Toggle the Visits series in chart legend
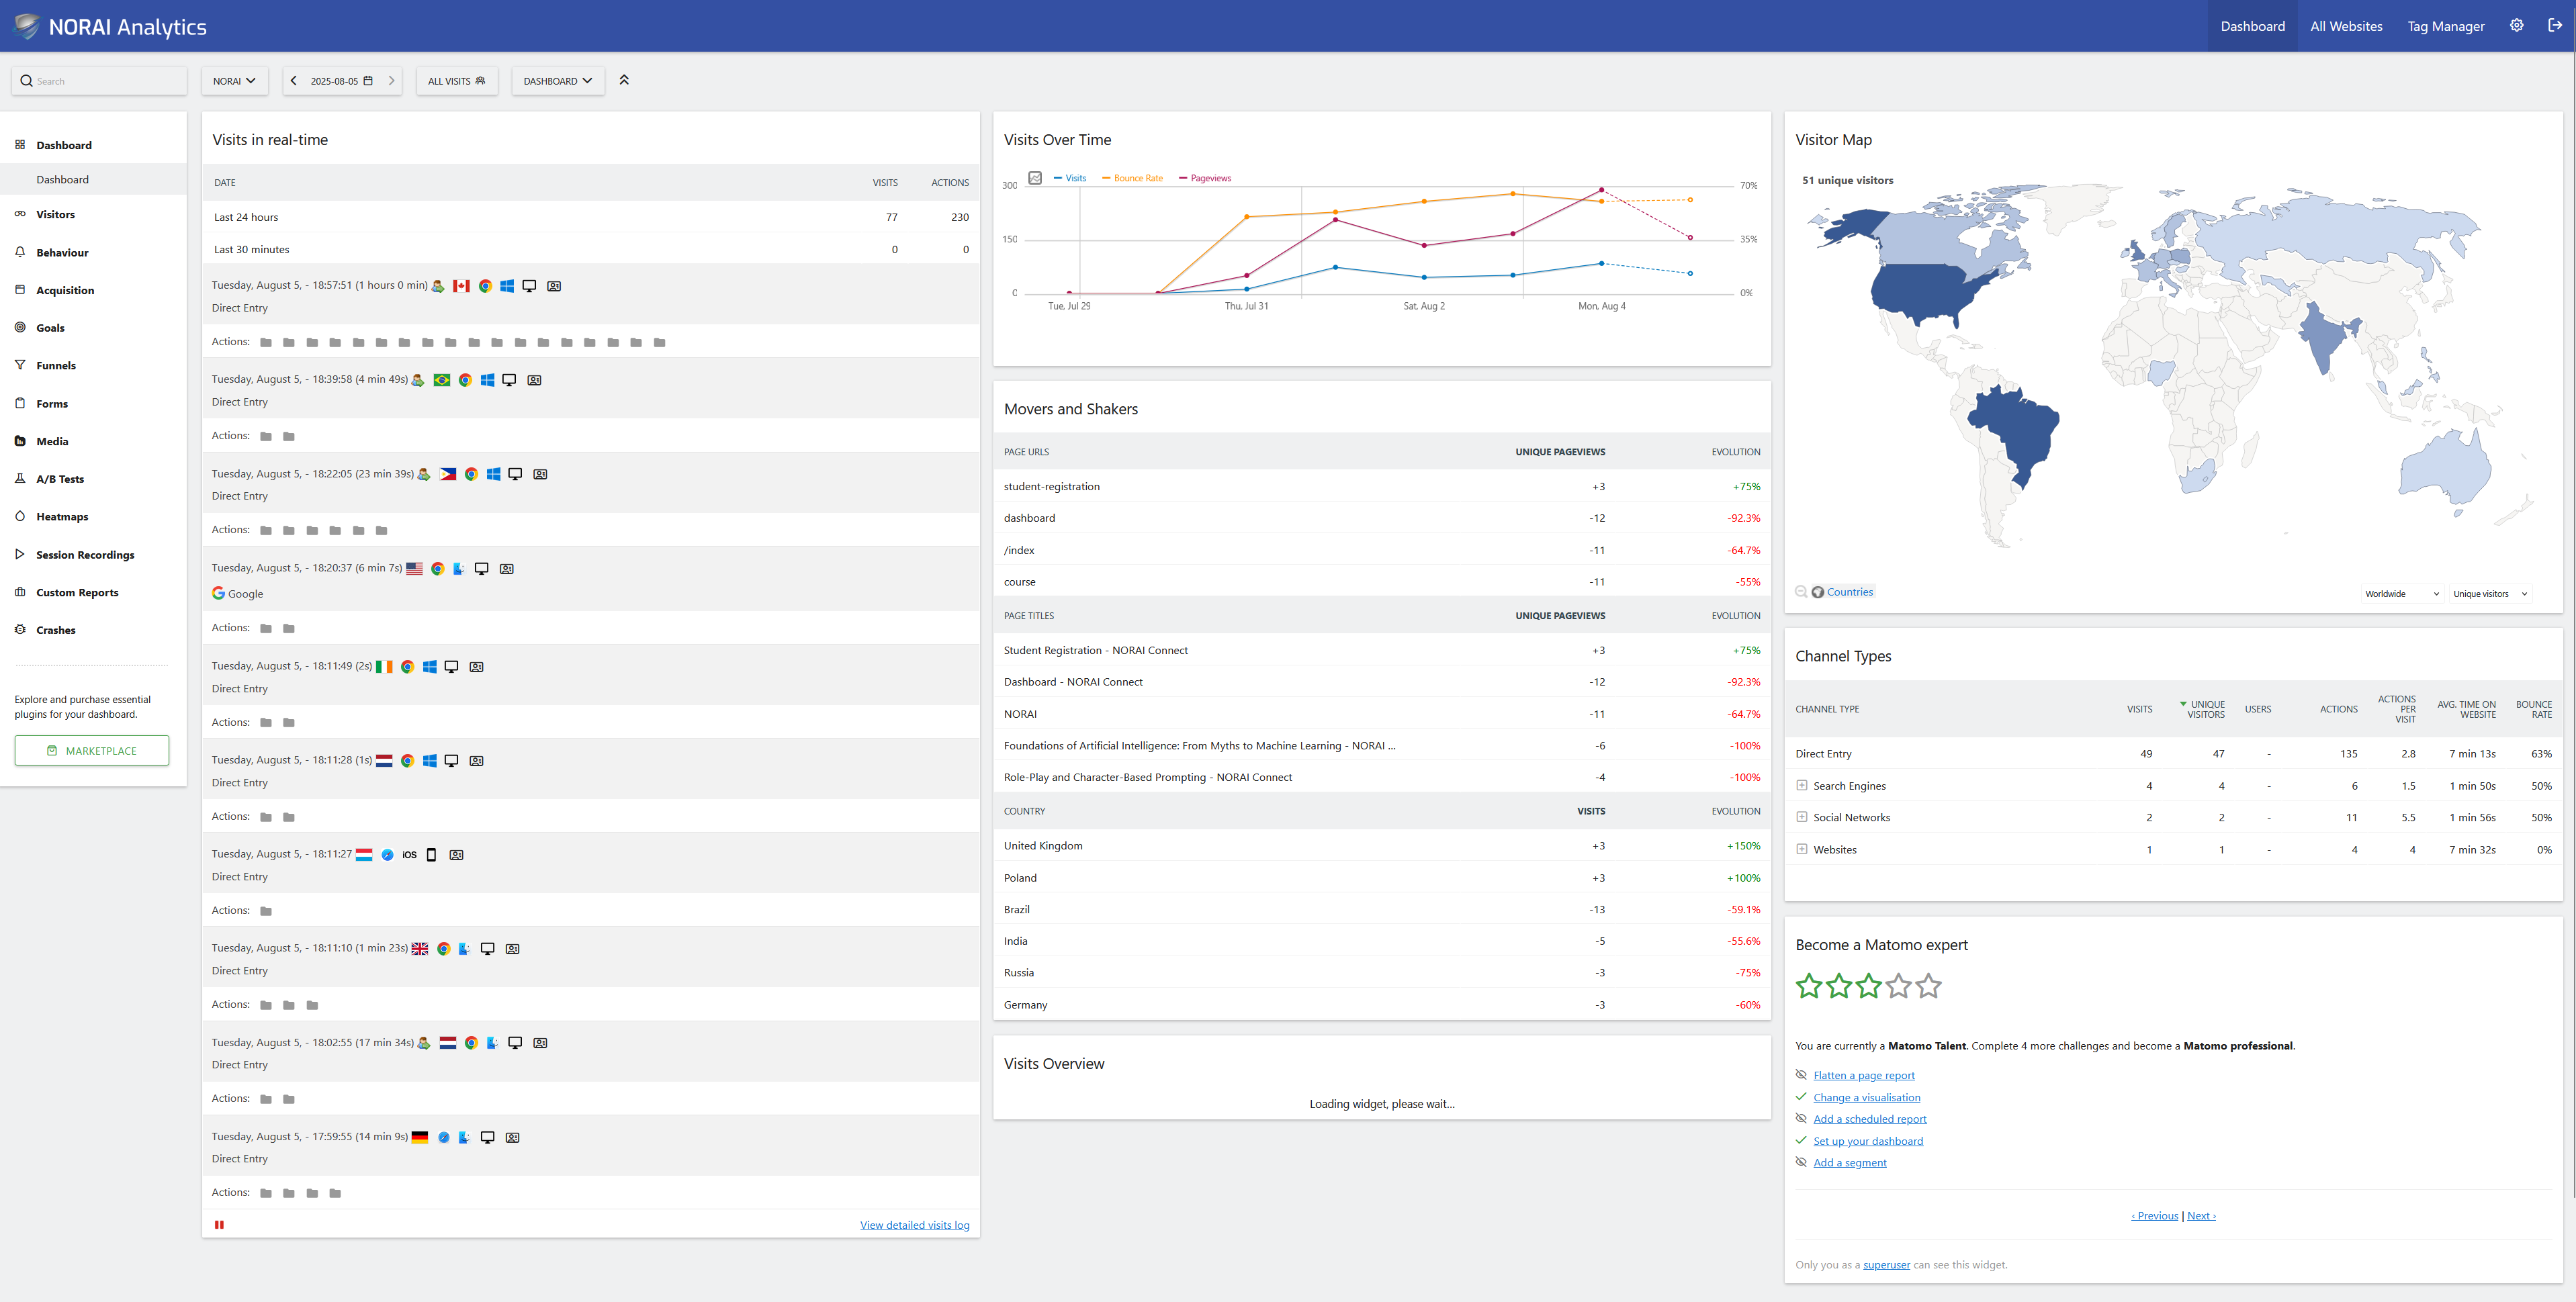The width and height of the screenshot is (2576, 1302). (1070, 178)
